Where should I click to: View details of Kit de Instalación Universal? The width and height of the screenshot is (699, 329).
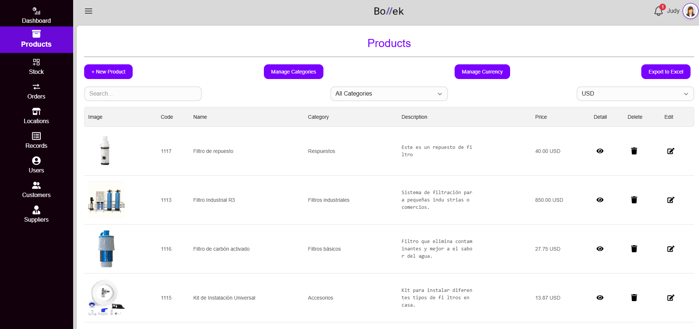pyautogui.click(x=600, y=298)
